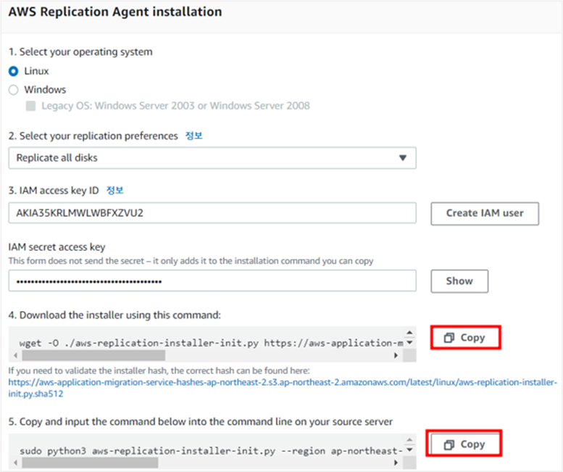Click up arrow of python3 command box
The width and height of the screenshot is (563, 472).
[409, 439]
